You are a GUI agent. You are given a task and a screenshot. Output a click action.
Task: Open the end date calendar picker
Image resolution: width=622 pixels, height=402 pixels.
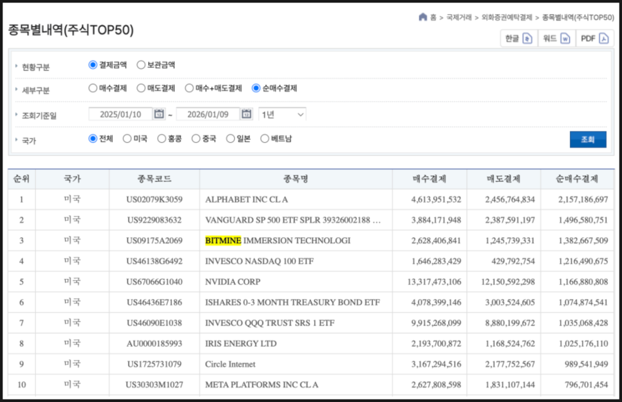[x=246, y=114]
